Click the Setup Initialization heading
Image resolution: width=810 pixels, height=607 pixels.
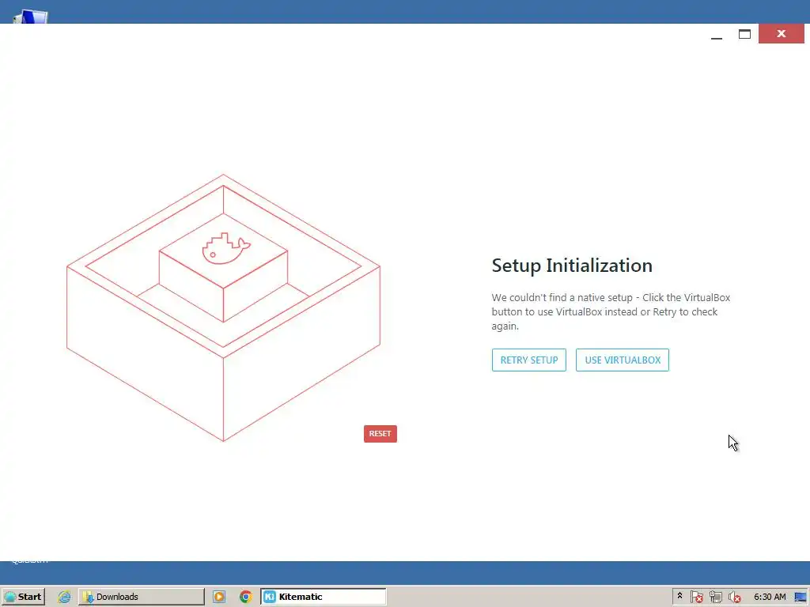572,266
